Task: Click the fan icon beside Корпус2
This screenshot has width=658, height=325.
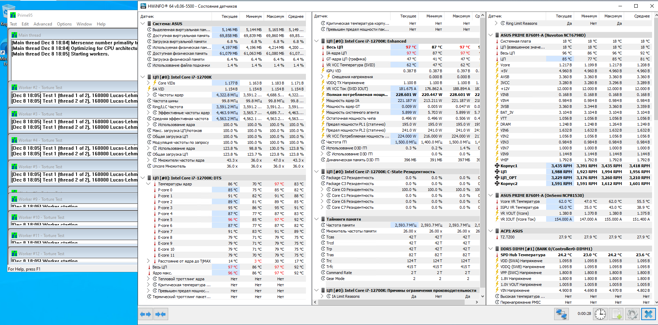Action: pyautogui.click(x=497, y=184)
